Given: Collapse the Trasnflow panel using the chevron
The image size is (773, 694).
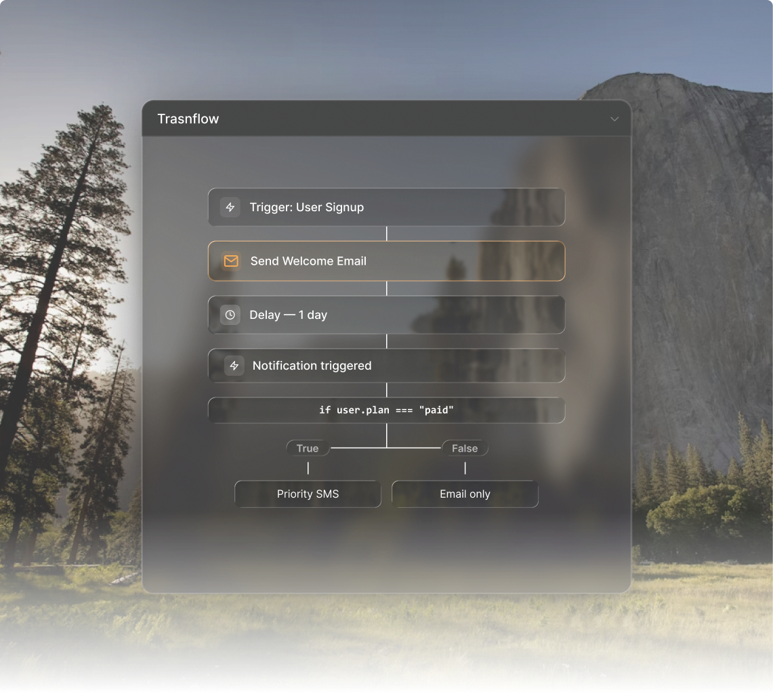Looking at the screenshot, I should coord(614,119).
